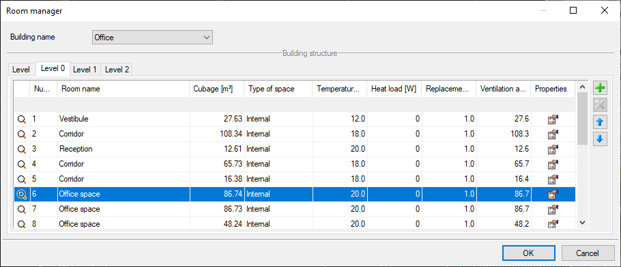Open the Building name dropdown

click(152, 38)
